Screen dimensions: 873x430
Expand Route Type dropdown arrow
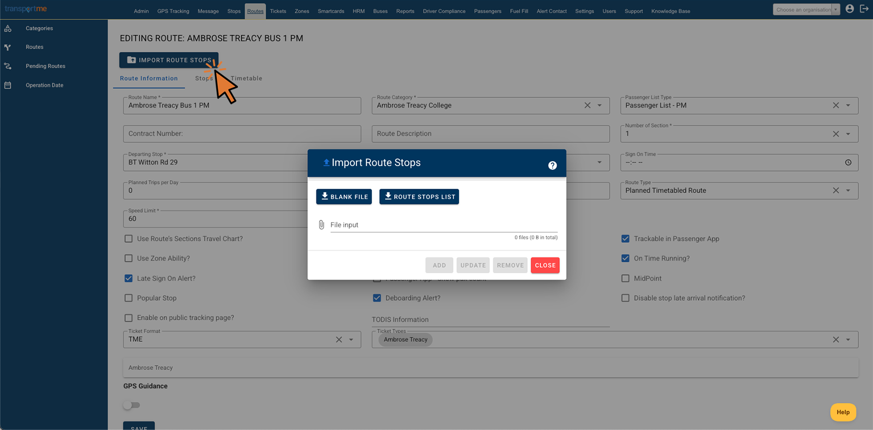848,190
